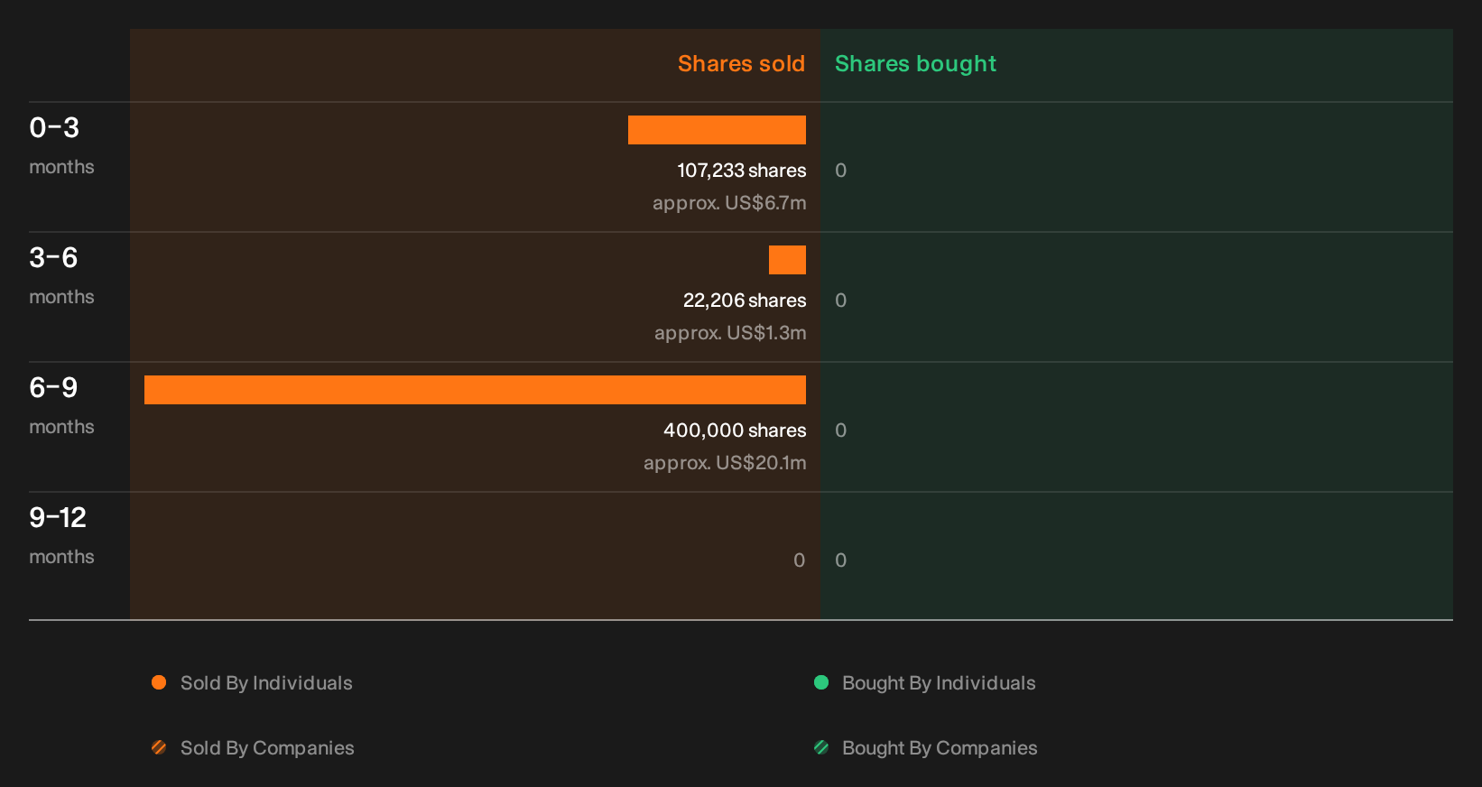Click the approx. US$20.1m value
Viewport: 1482px width, 787px height.
pos(725,463)
